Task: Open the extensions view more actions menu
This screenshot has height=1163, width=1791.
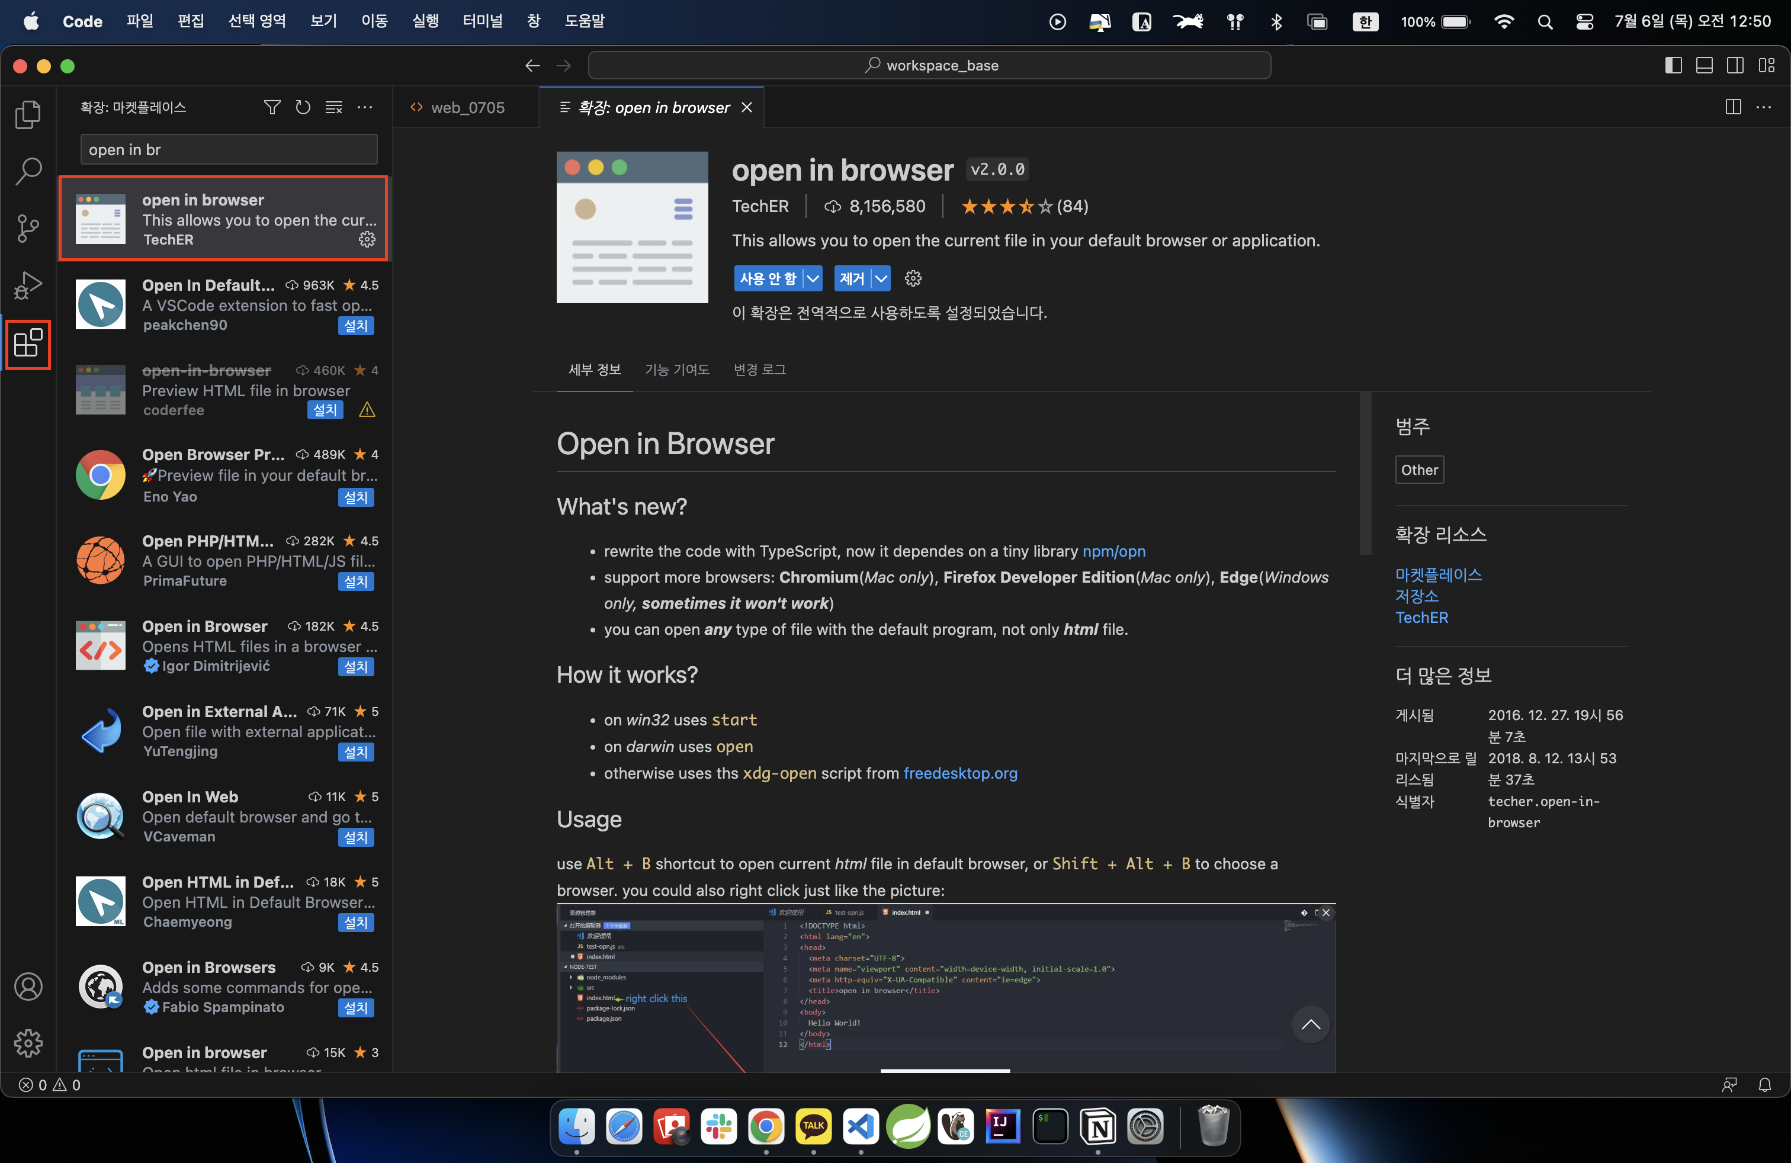Action: click(x=365, y=108)
